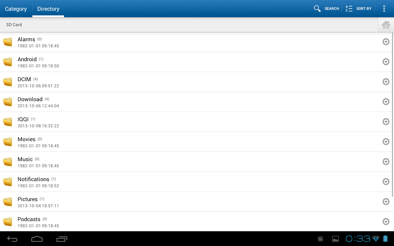Open the DCIM folder icon
394x246 pixels.
tap(8, 82)
